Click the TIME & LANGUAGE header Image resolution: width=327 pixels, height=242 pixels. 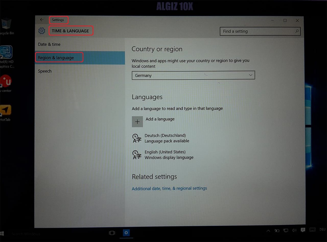point(71,31)
